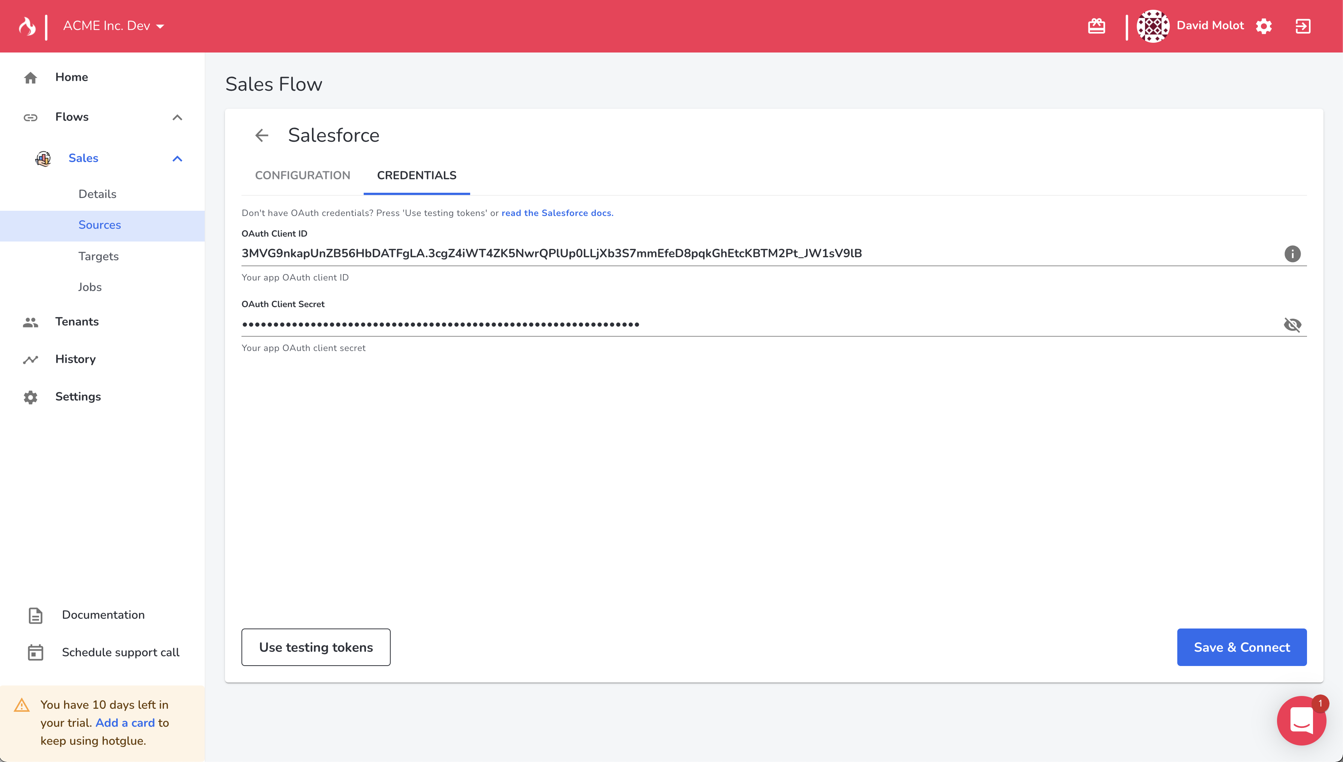Switch to the CONFIGURATION tab
This screenshot has height=762, width=1343.
click(303, 175)
